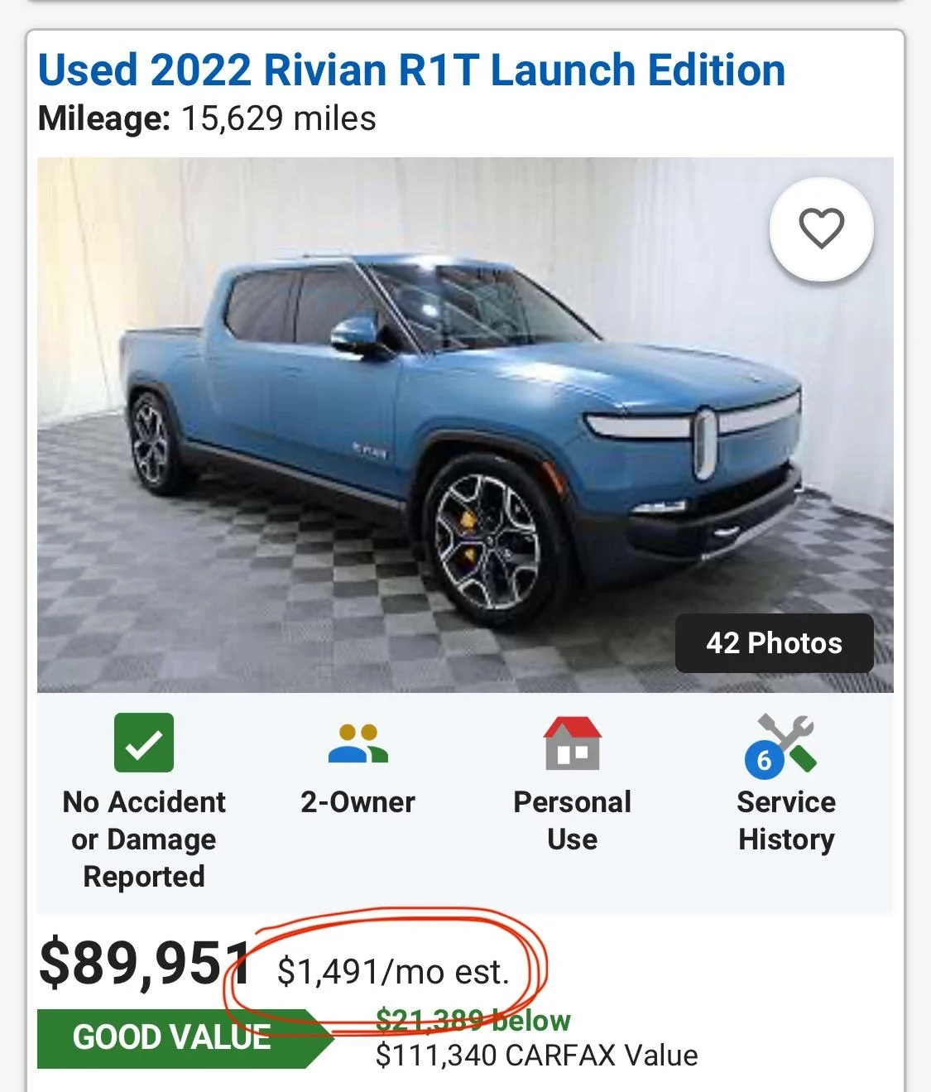Click the red house Personal Use icon
The image size is (931, 1092).
coord(572,743)
